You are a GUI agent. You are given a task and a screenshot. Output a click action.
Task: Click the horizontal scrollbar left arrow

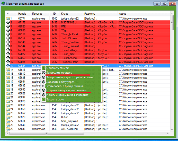7,133
